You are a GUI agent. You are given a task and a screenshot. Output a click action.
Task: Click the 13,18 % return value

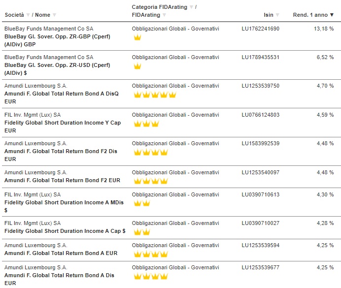pyautogui.click(x=324, y=29)
